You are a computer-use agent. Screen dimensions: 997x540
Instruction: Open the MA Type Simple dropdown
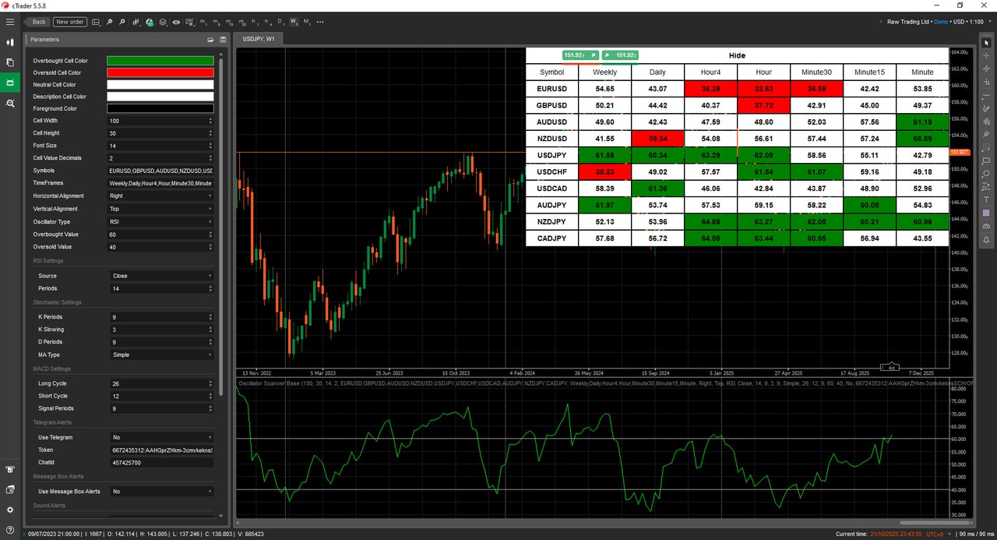[x=161, y=355]
